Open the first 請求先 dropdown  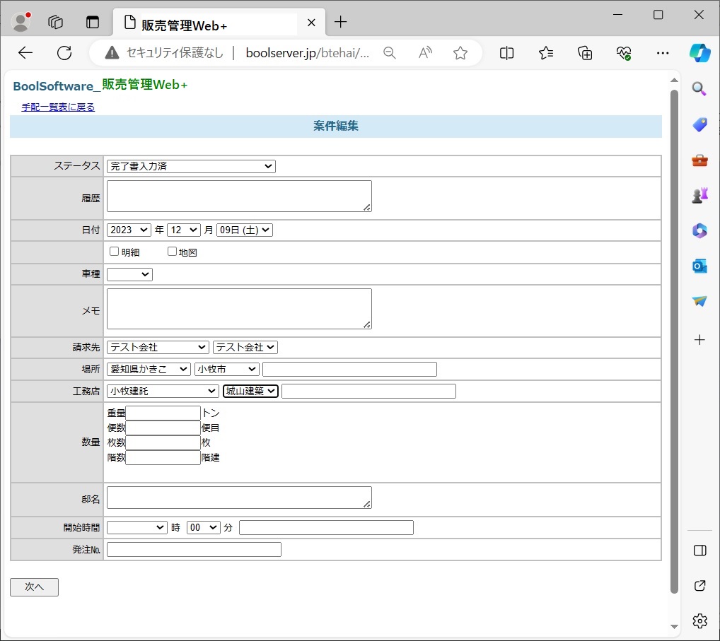158,347
